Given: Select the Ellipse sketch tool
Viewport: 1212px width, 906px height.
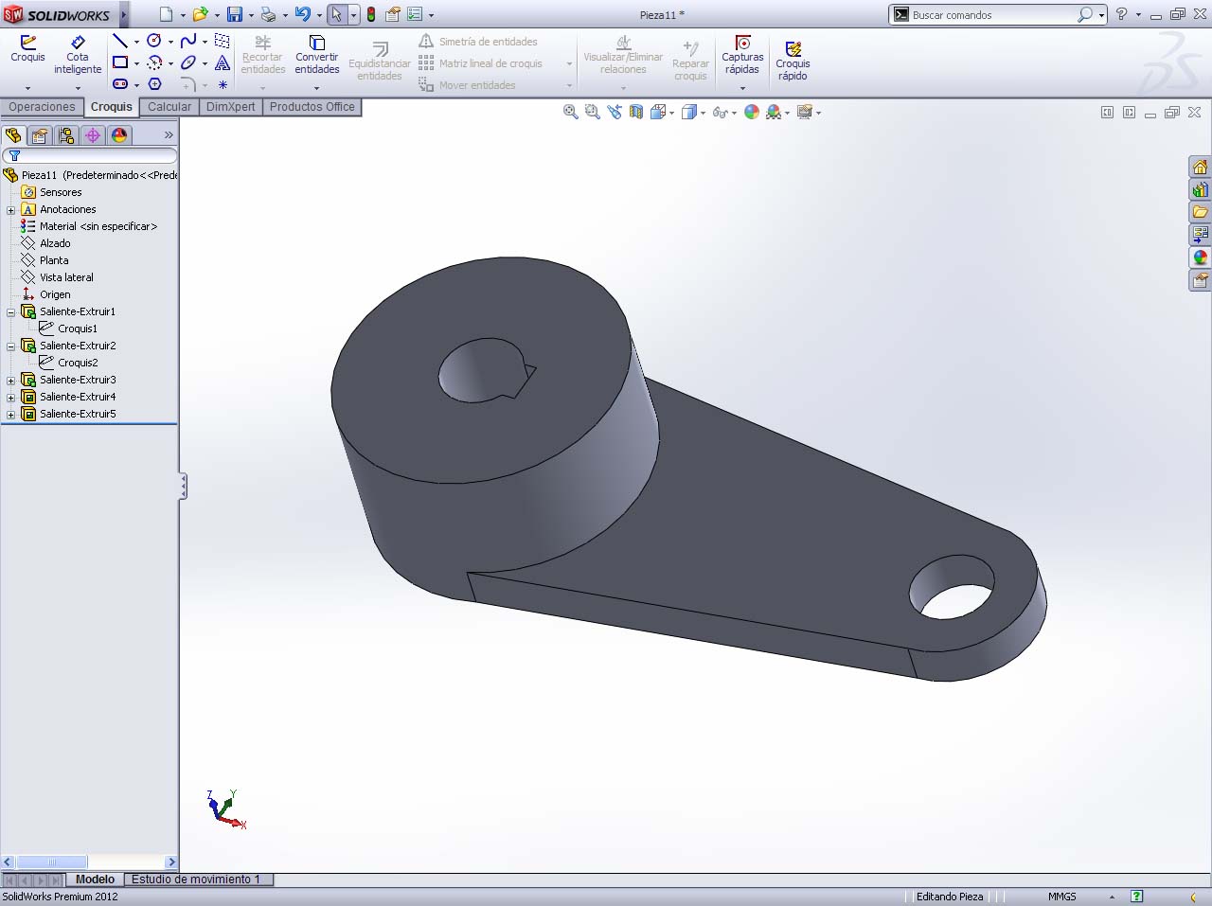Looking at the screenshot, I should pyautogui.click(x=188, y=62).
